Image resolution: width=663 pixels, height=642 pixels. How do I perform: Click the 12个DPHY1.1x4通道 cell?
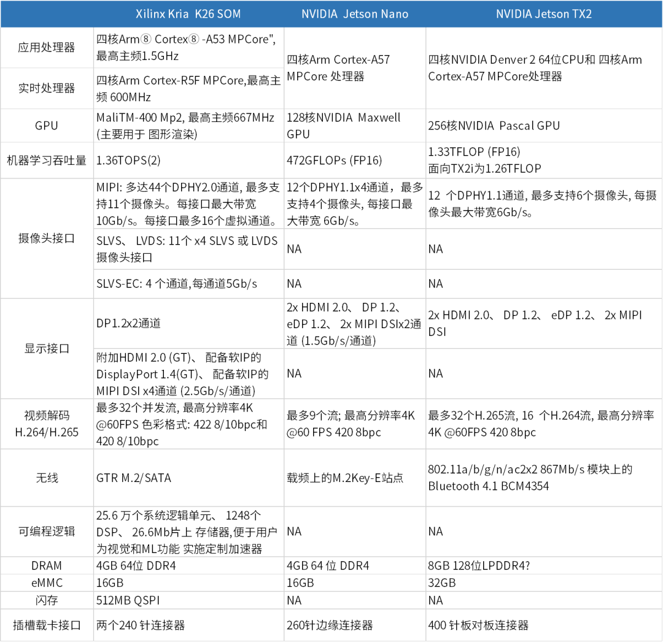pyautogui.click(x=355, y=204)
